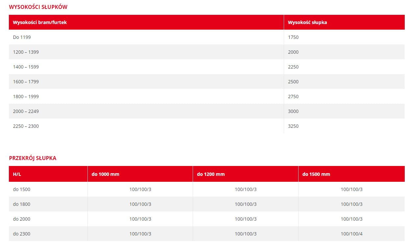Click the post height value 2250
Image resolution: width=410 pixels, height=245 pixels.
pos(293,67)
